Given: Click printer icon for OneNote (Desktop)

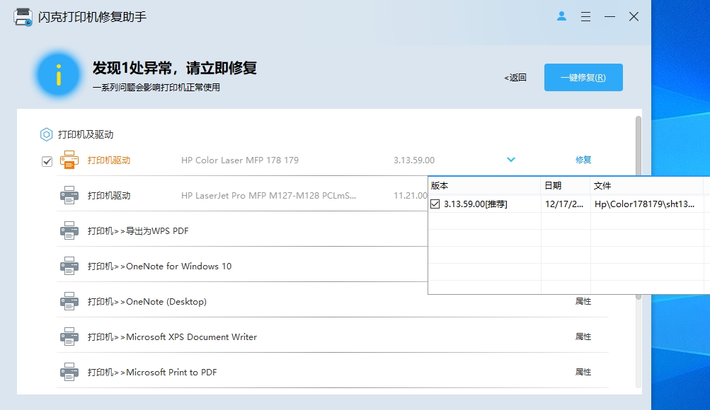Looking at the screenshot, I should click(x=69, y=301).
